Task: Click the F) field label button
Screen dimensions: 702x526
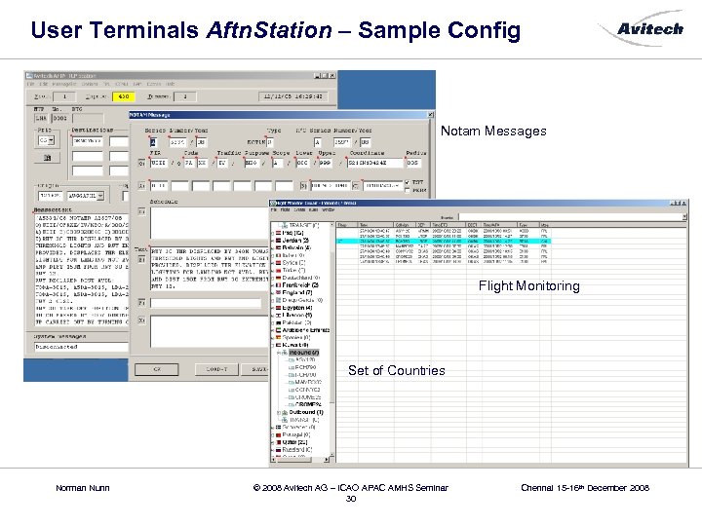Action: coord(141,303)
